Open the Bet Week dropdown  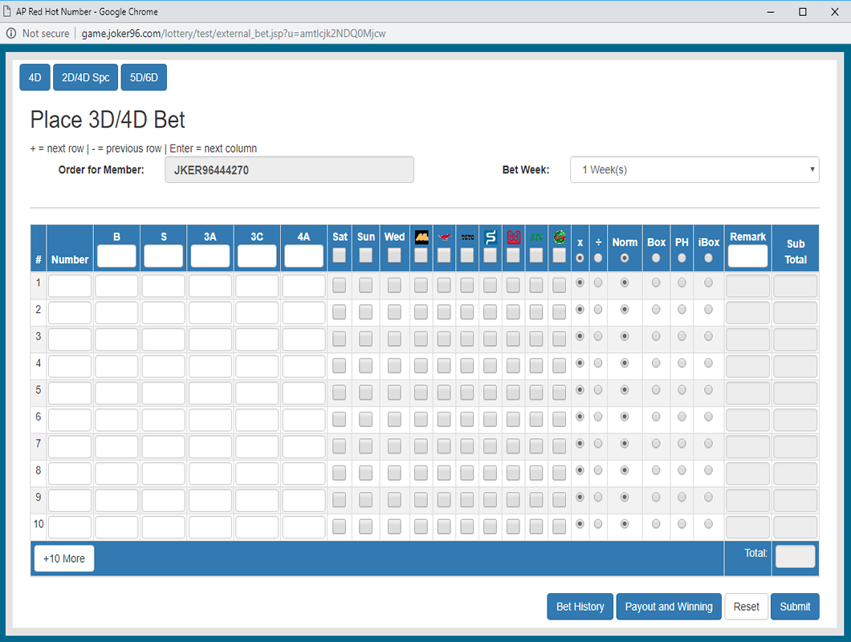click(694, 170)
